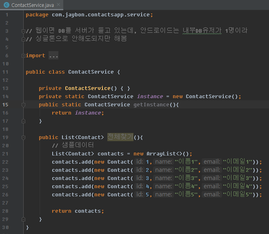269x234 pixels.
Task: Click the folded import ellipsis placeholder
Action: click(x=53, y=55)
